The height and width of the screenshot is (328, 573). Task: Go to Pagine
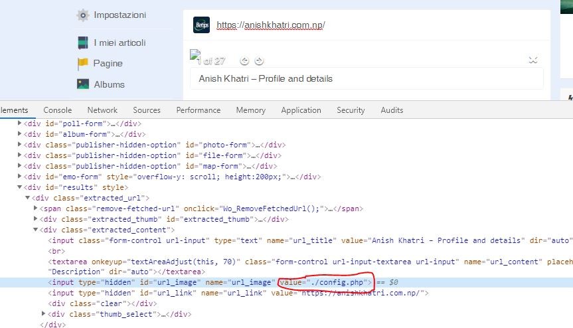108,64
